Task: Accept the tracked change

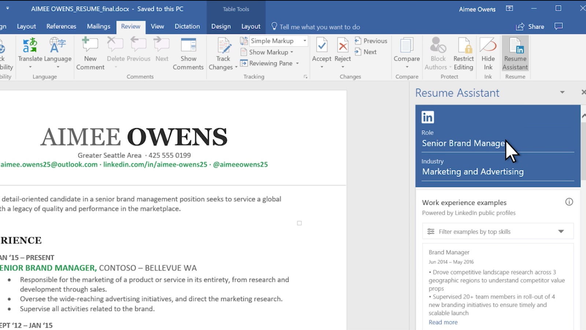Action: 322,49
